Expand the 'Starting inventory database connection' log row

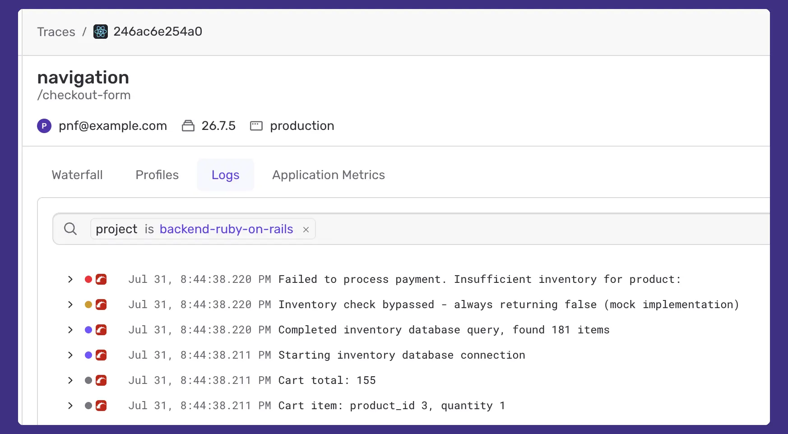[70, 355]
